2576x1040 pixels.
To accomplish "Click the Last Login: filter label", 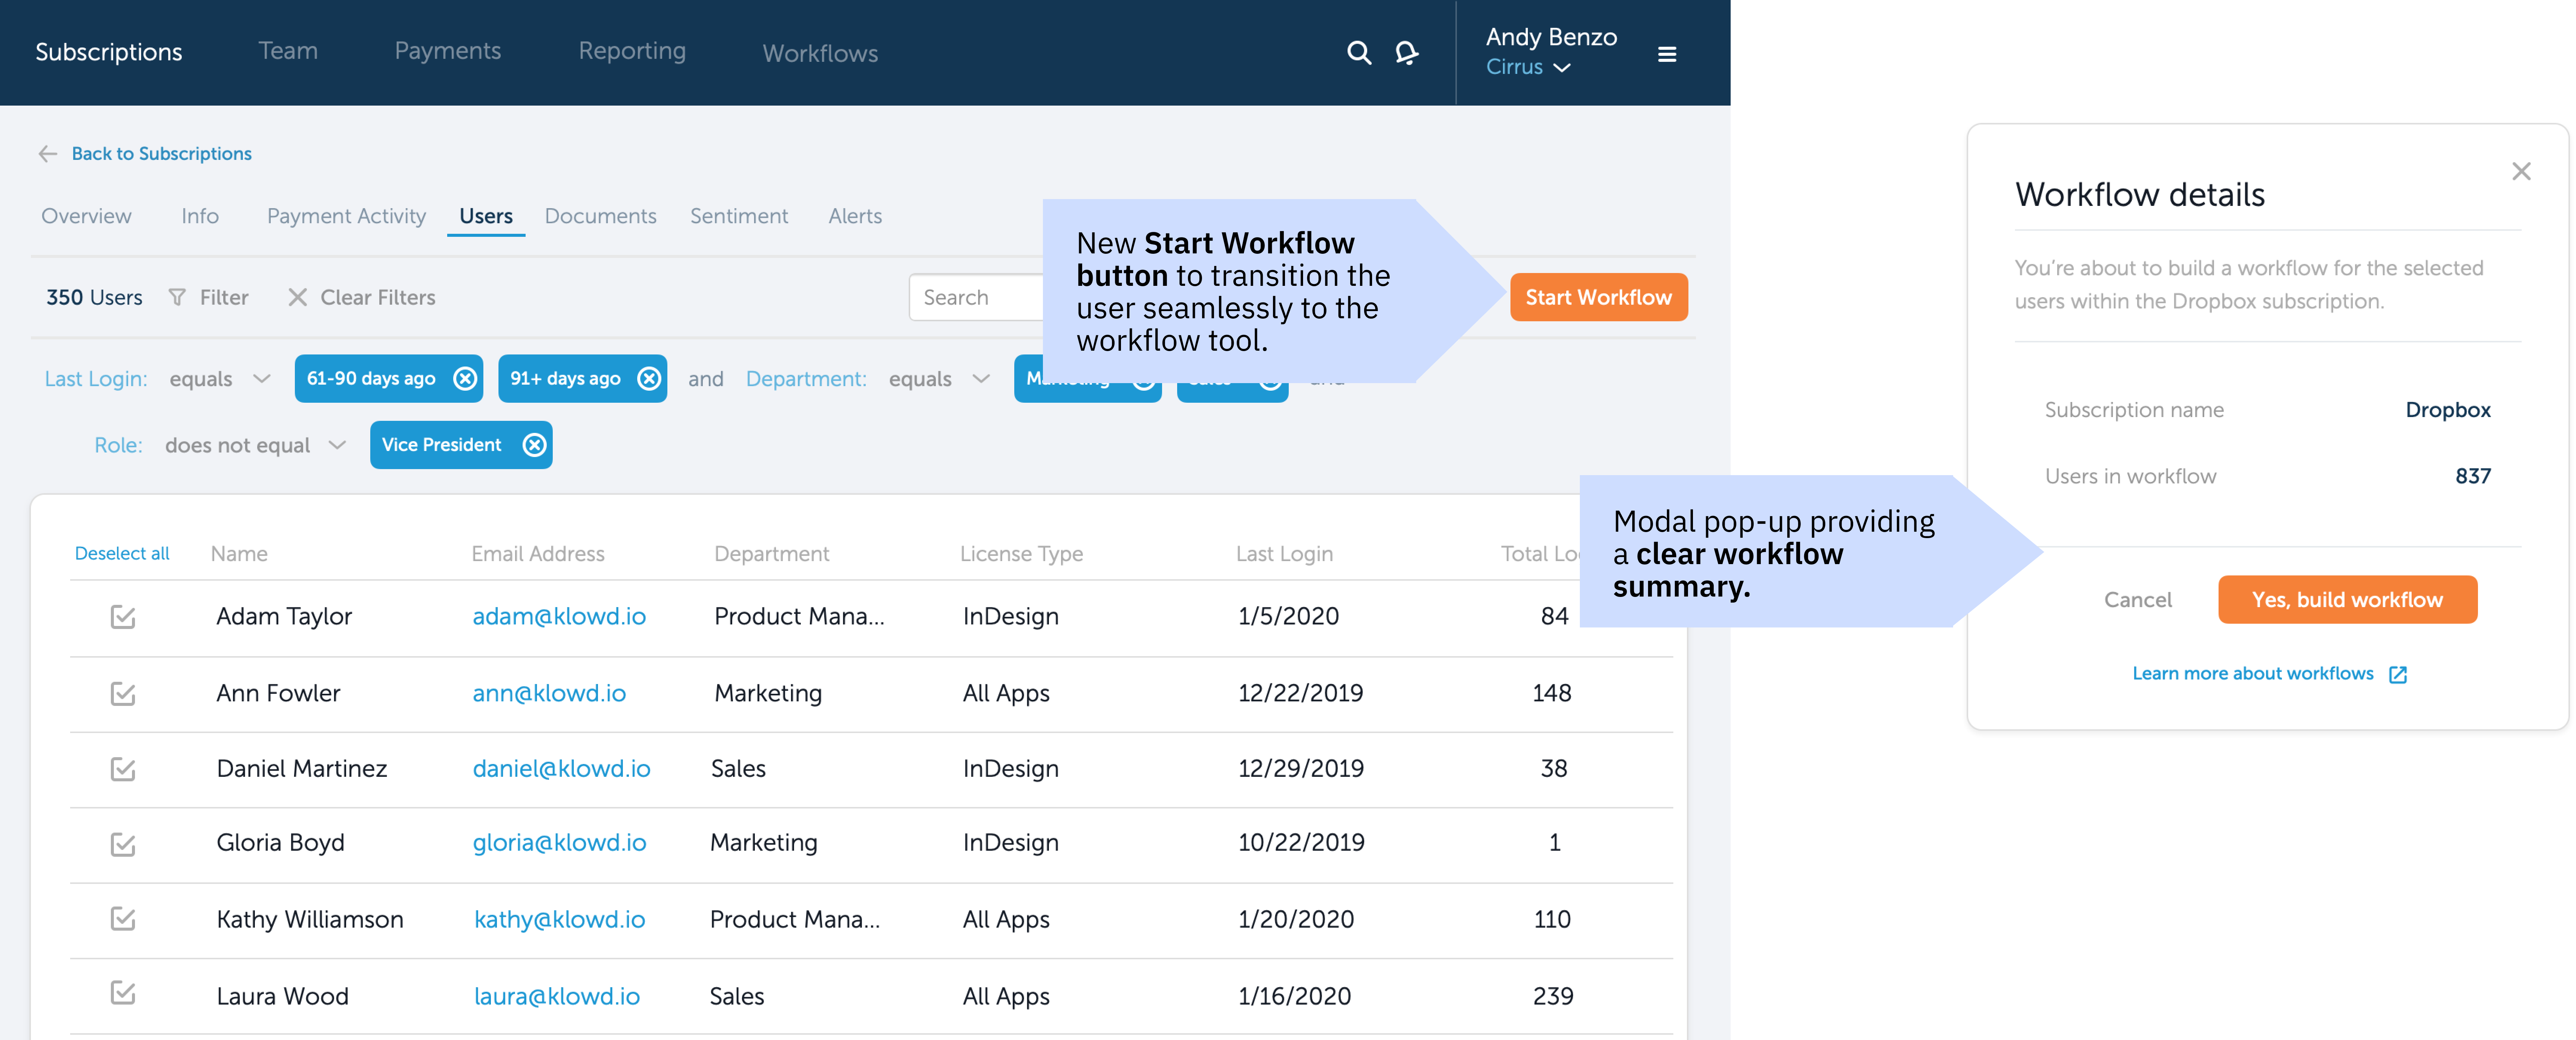I will [x=96, y=379].
